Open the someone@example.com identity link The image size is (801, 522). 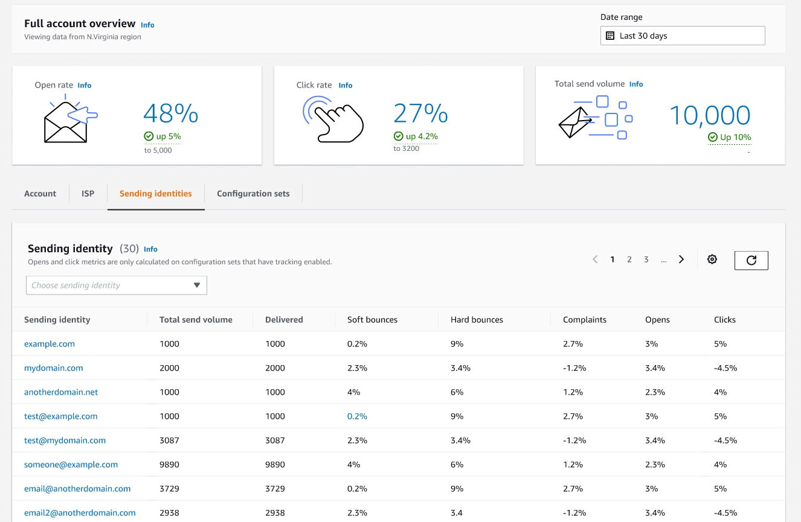pyautogui.click(x=71, y=465)
